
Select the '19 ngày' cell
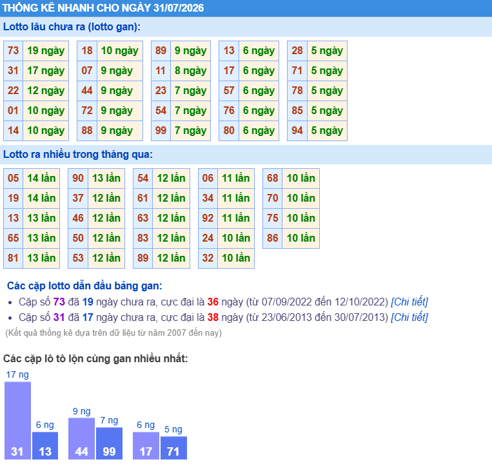click(46, 50)
